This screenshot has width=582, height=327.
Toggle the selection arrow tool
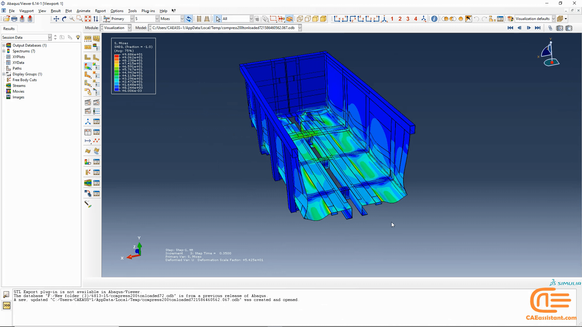pyautogui.click(x=218, y=19)
